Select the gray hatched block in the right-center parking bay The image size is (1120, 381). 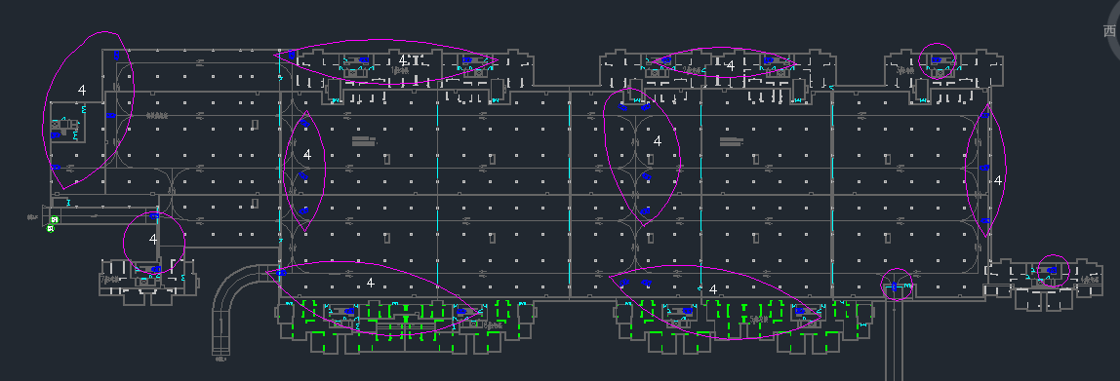732,141
